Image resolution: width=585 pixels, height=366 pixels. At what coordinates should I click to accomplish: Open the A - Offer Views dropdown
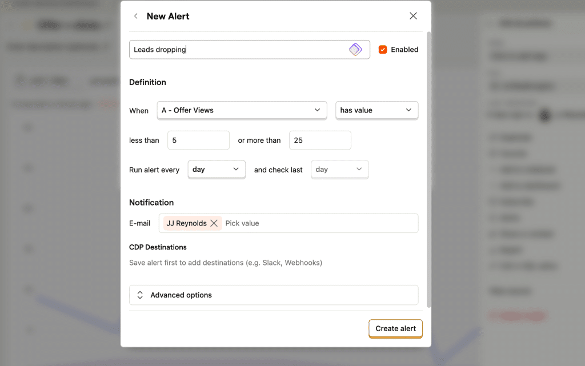click(x=241, y=110)
